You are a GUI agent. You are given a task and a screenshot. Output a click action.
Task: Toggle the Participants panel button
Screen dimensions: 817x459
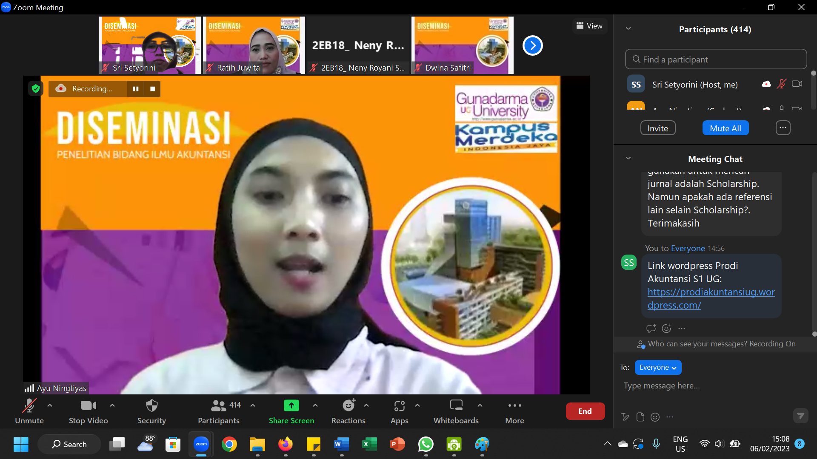coord(219,411)
